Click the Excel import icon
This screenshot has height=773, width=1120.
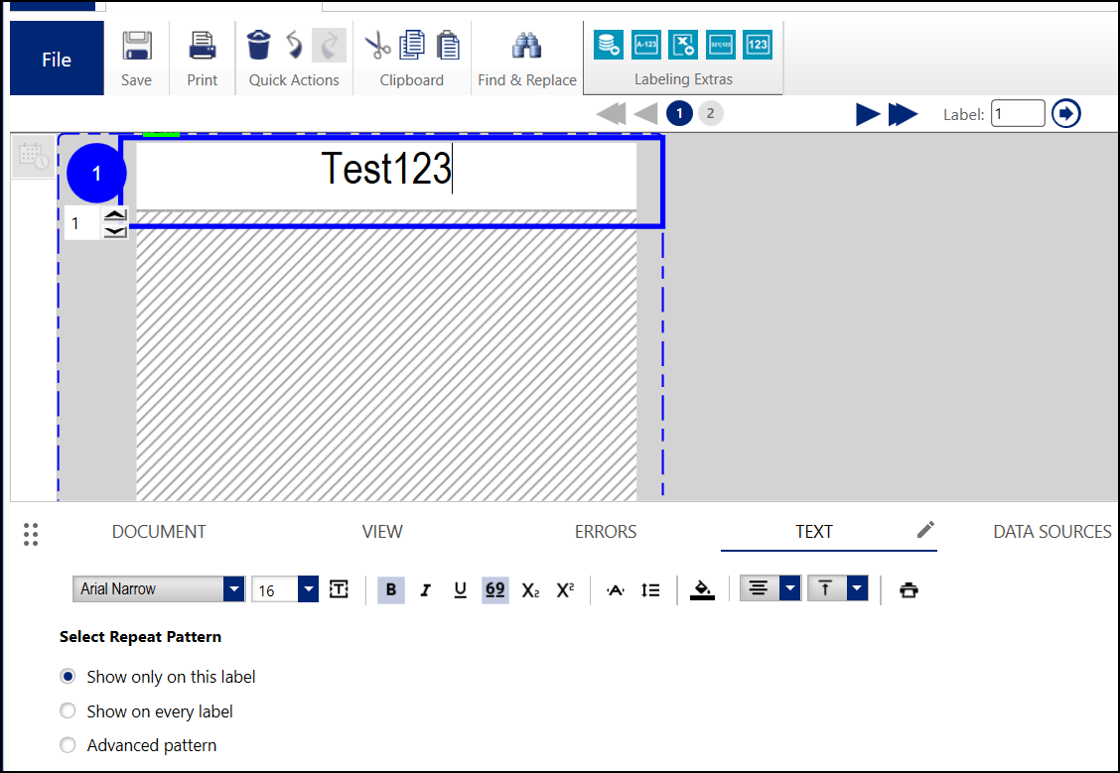pyautogui.click(x=683, y=45)
